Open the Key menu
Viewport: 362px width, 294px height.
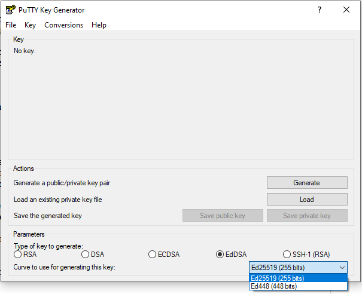click(x=31, y=25)
